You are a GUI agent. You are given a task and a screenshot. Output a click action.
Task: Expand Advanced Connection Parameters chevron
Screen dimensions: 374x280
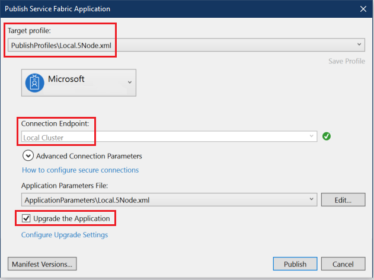[x=28, y=156]
